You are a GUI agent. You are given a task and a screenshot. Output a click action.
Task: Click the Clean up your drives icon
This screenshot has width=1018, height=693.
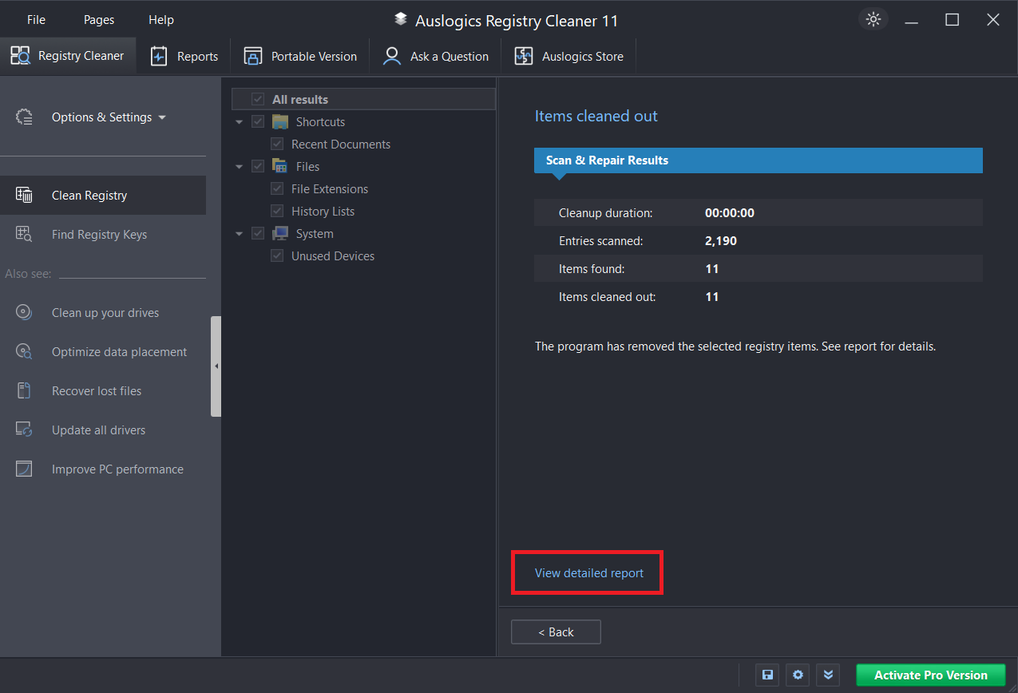[24, 313]
